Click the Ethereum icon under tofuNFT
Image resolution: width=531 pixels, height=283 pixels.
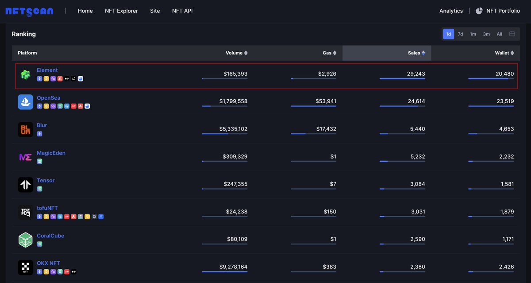click(39, 217)
